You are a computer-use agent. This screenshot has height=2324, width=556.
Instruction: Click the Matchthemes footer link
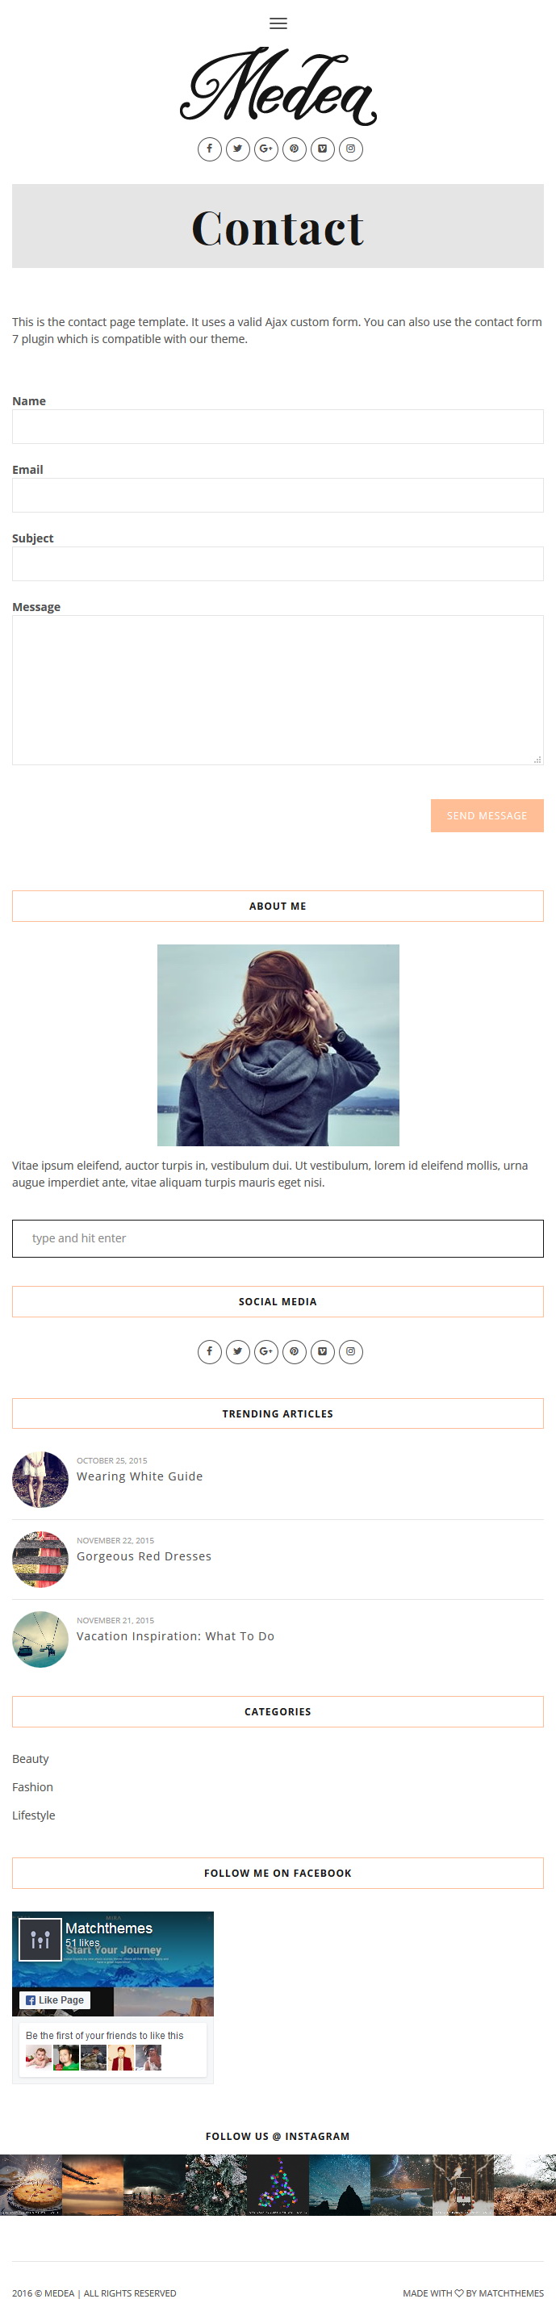(x=511, y=2293)
